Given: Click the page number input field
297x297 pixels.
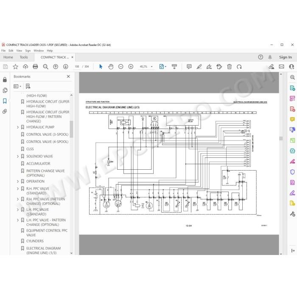Looking at the screenshot, I should [x=77, y=67].
